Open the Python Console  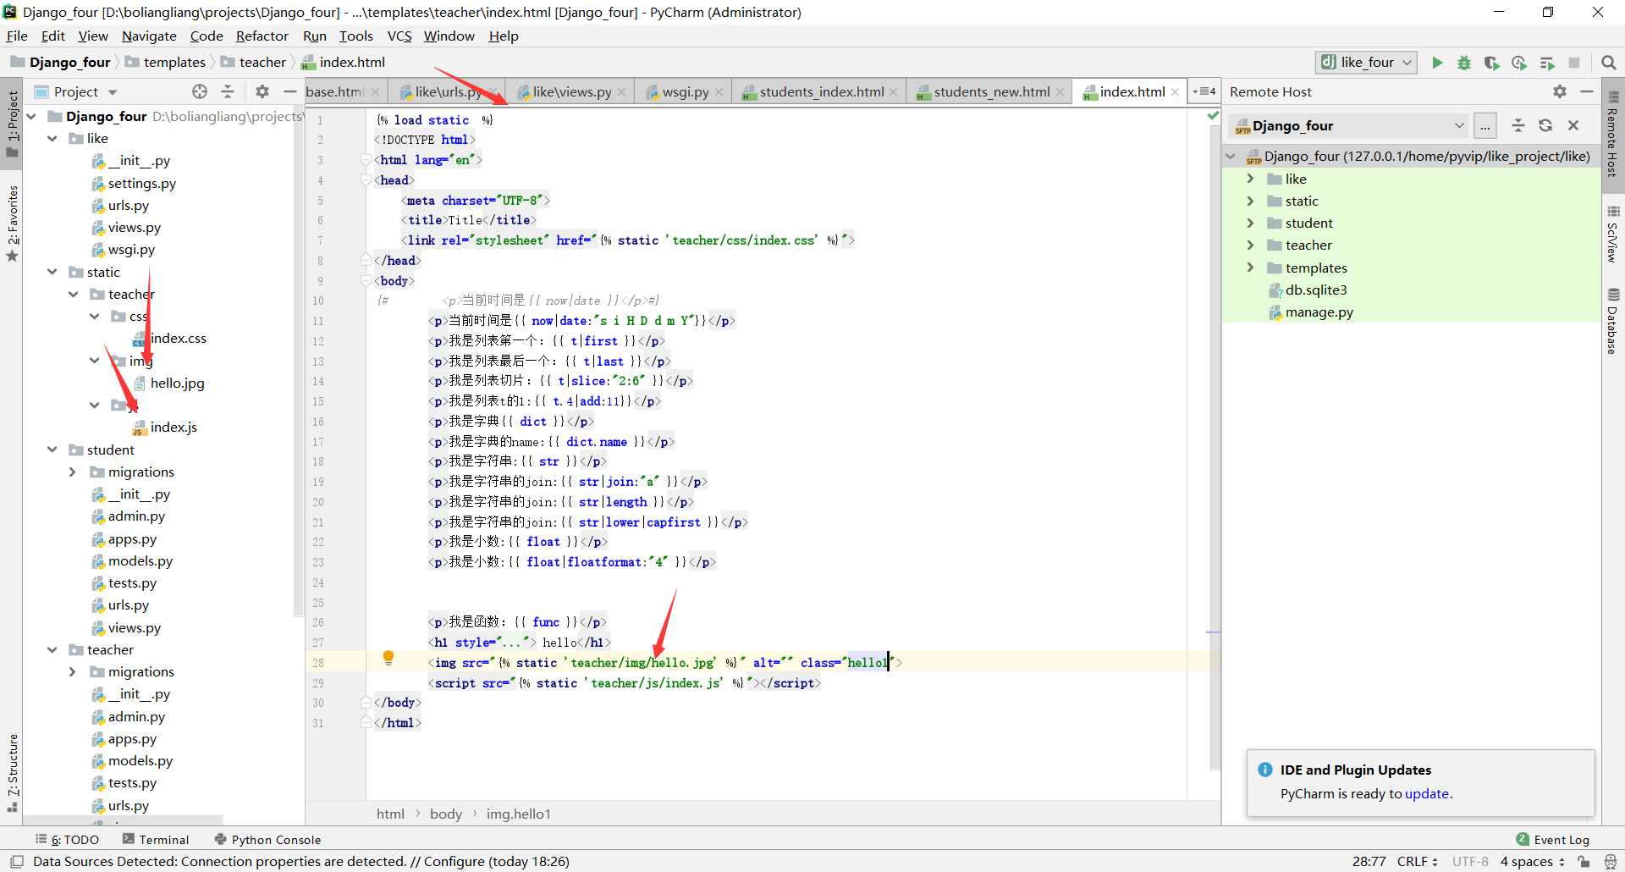pos(267,839)
